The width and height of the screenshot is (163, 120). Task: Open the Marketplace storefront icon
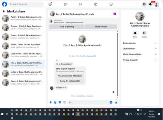point(111,4)
